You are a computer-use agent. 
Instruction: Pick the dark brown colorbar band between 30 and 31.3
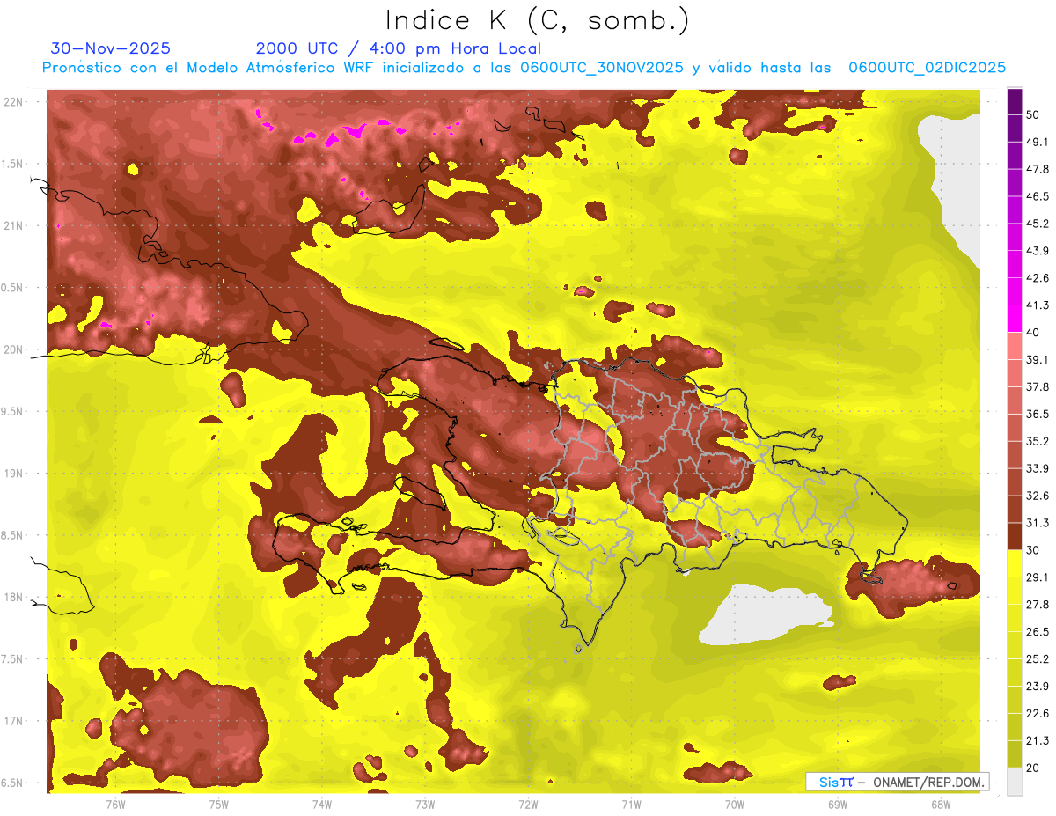(1016, 536)
